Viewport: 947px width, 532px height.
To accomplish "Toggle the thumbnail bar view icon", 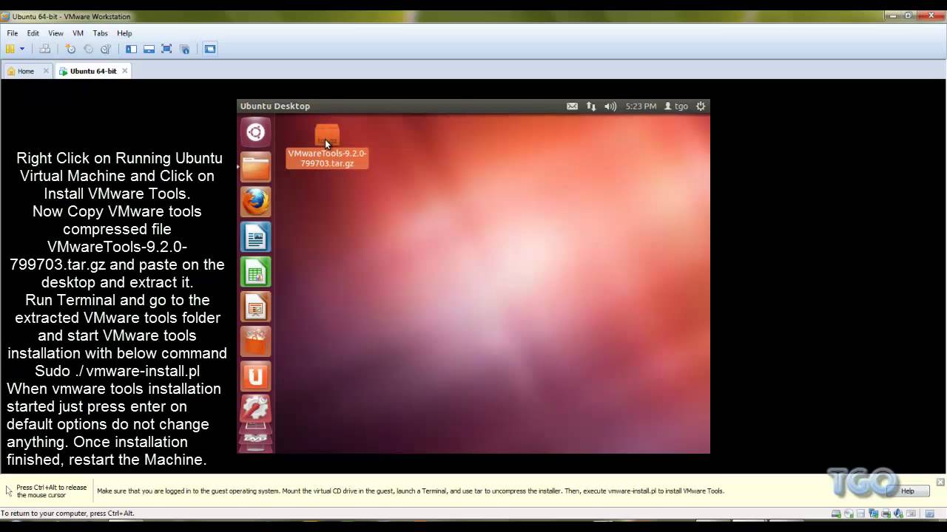I will point(149,49).
